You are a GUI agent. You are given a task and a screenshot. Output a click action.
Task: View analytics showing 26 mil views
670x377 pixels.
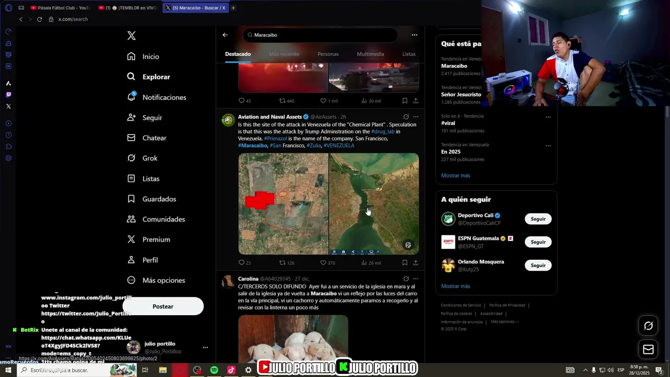pyautogui.click(x=371, y=263)
